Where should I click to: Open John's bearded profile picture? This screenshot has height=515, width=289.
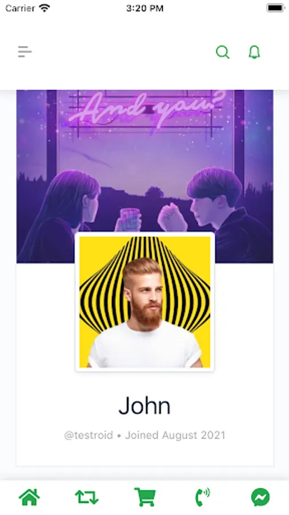point(145,302)
